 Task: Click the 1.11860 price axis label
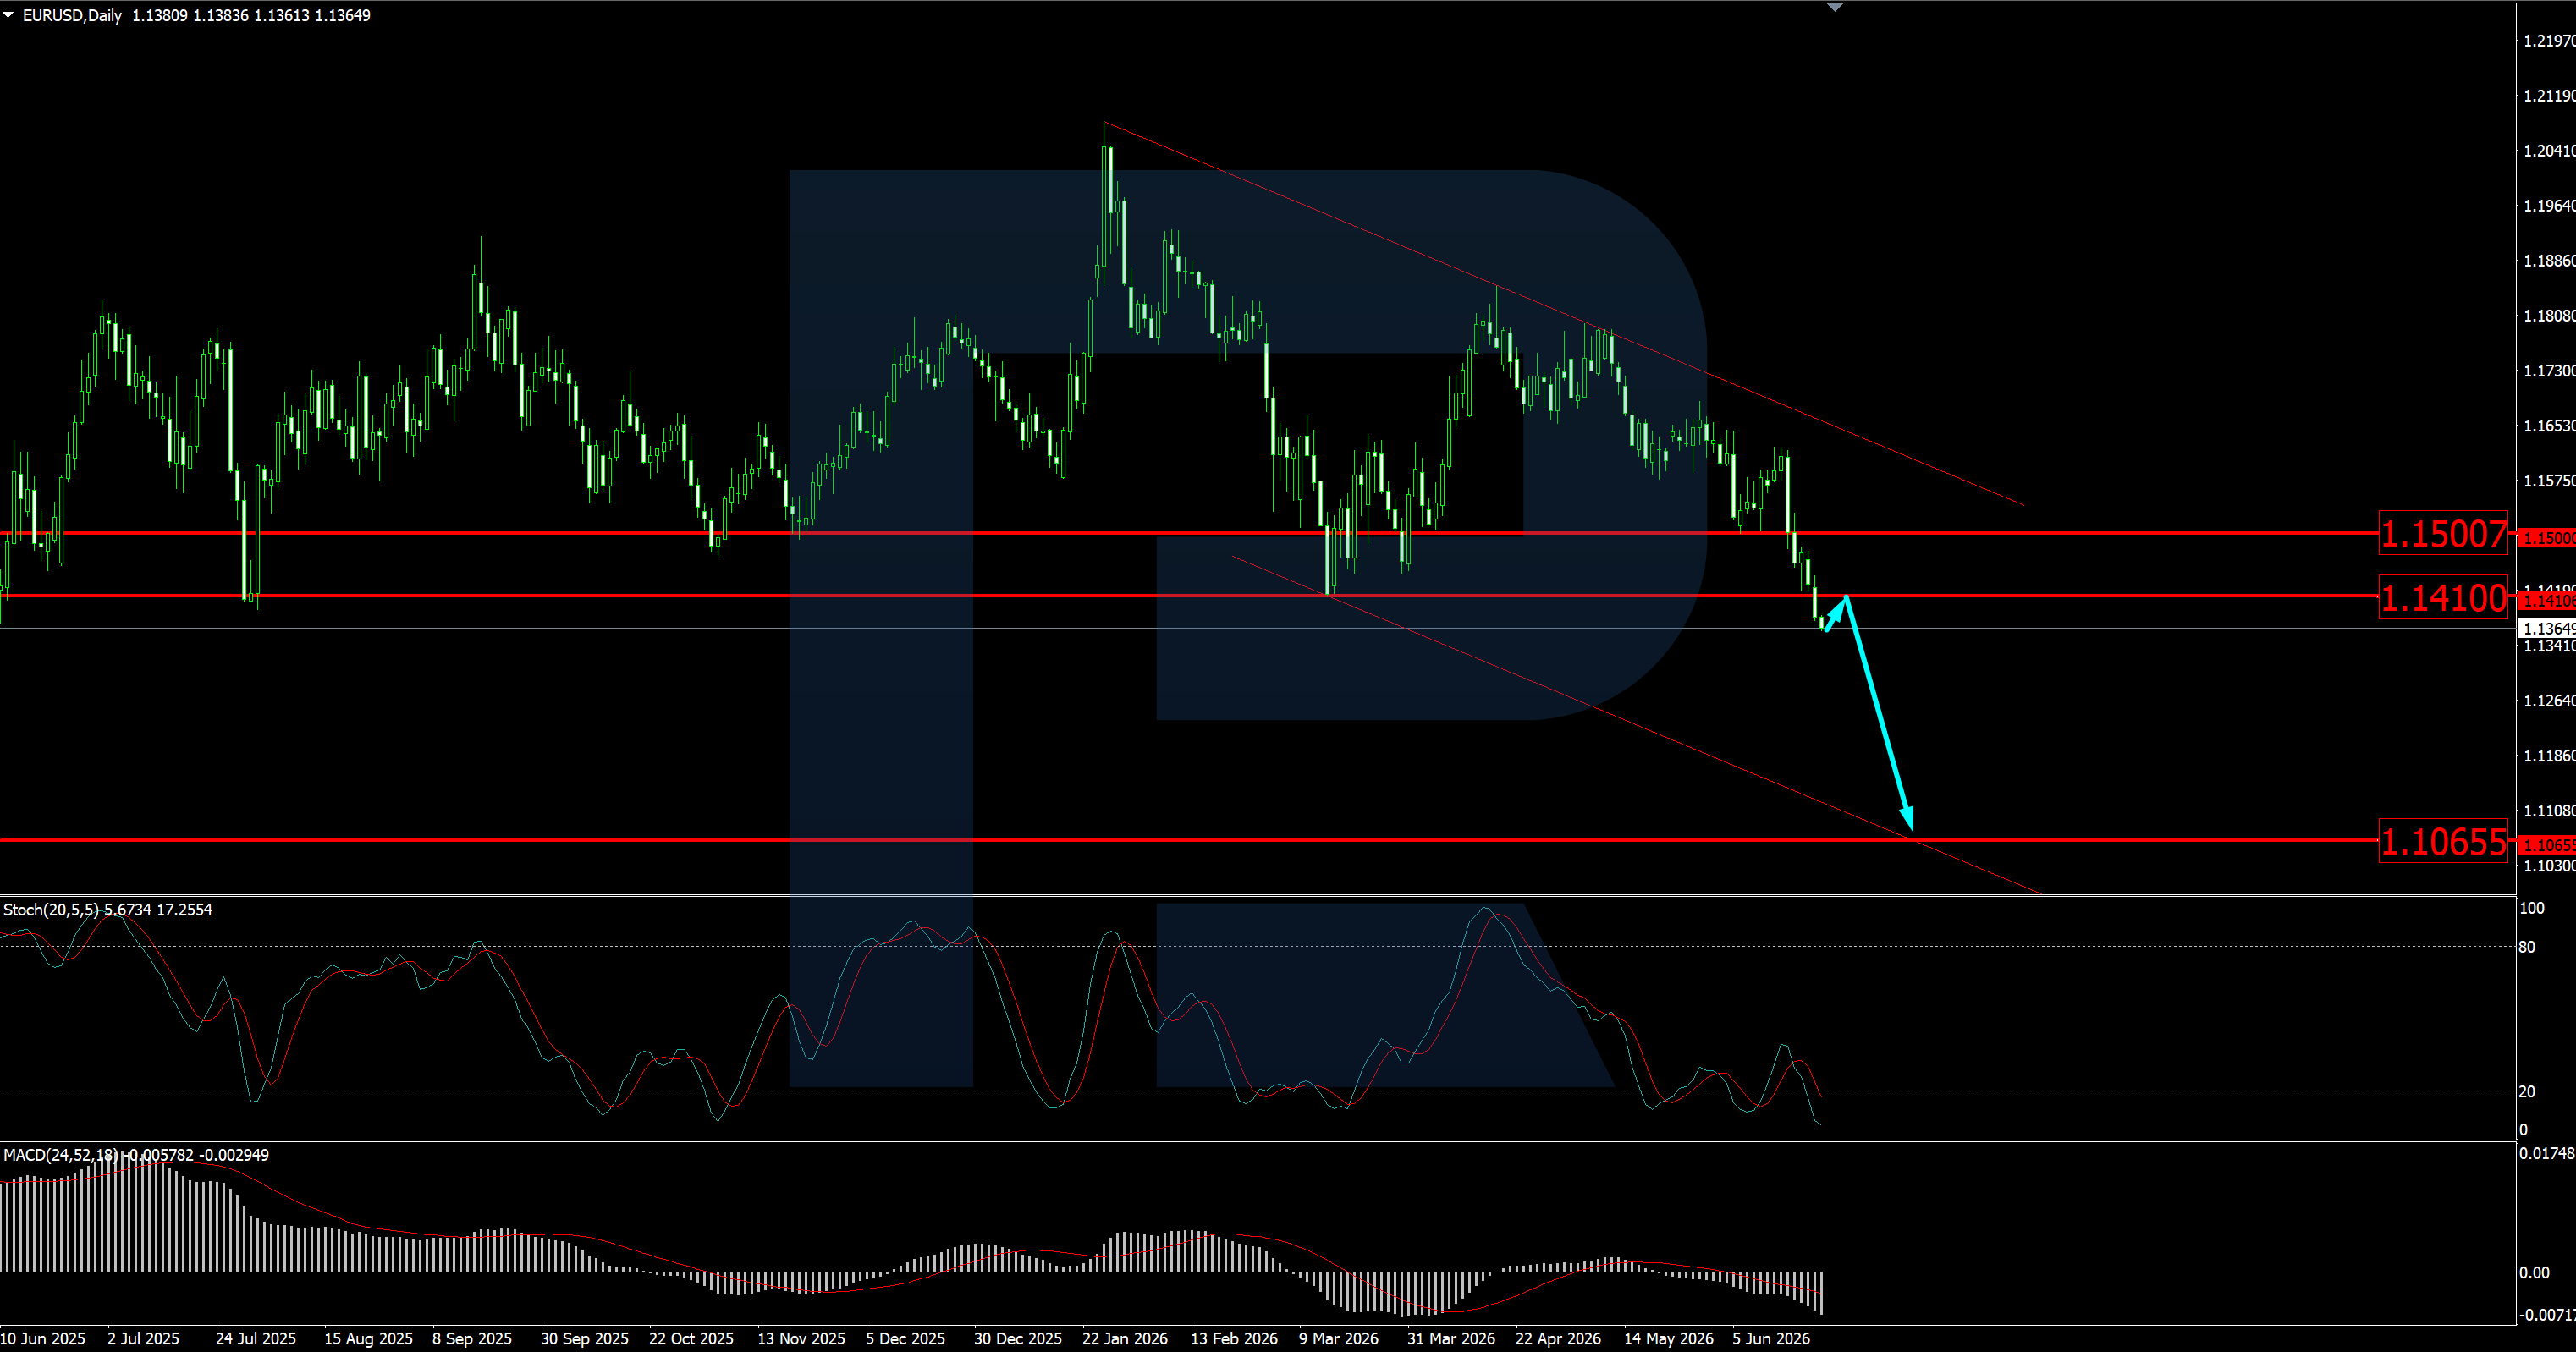2549,756
